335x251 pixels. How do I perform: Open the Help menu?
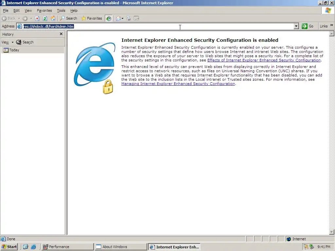pos(74,10)
